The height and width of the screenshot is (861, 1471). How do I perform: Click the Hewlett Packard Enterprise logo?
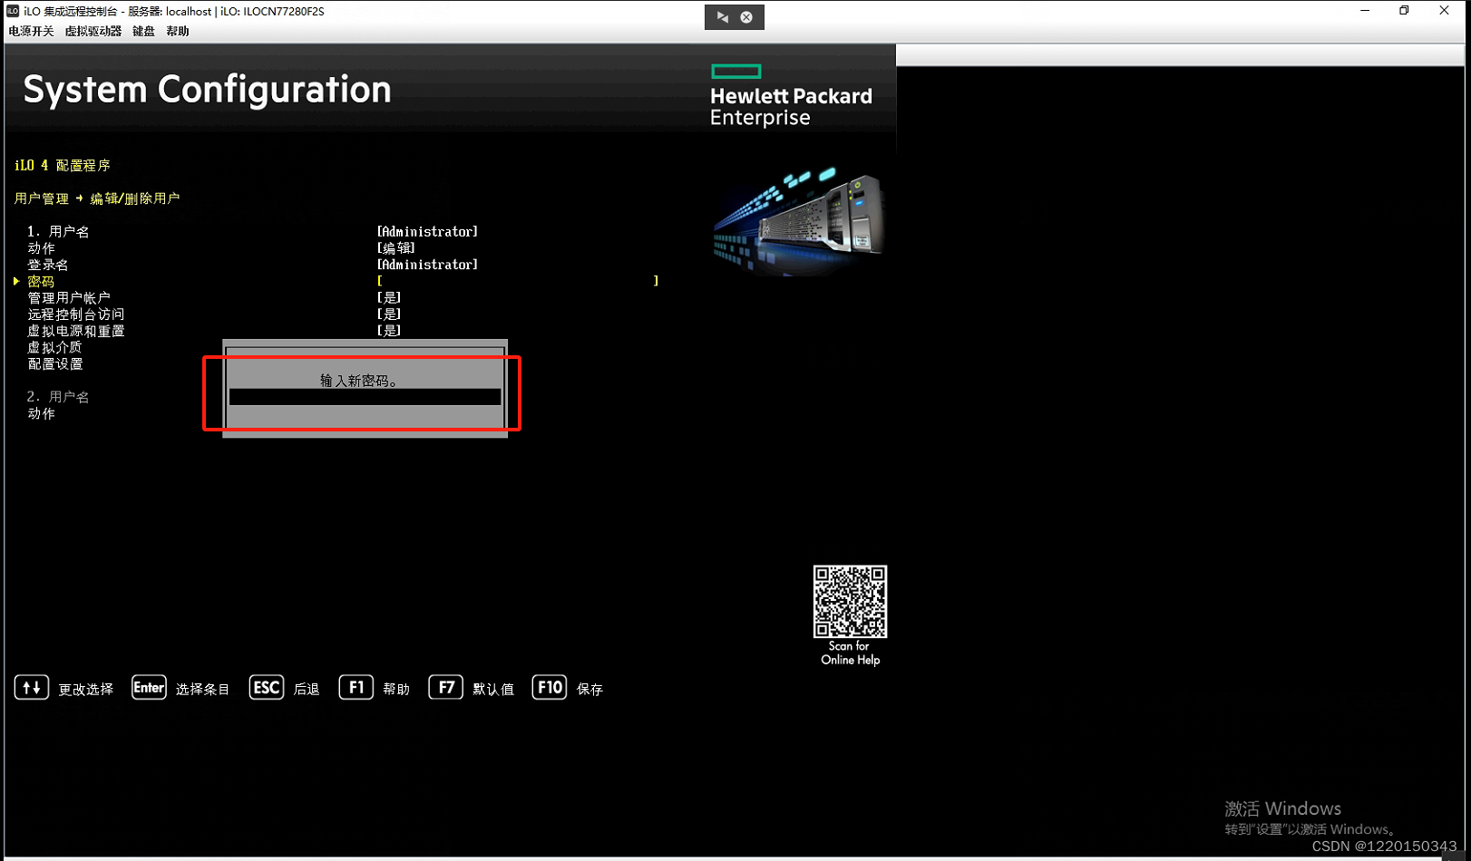(x=791, y=96)
